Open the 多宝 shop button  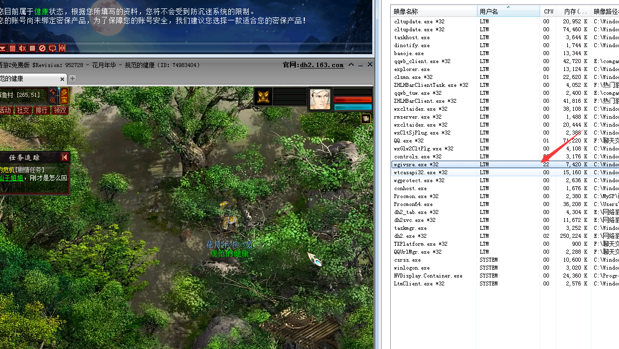point(65,96)
